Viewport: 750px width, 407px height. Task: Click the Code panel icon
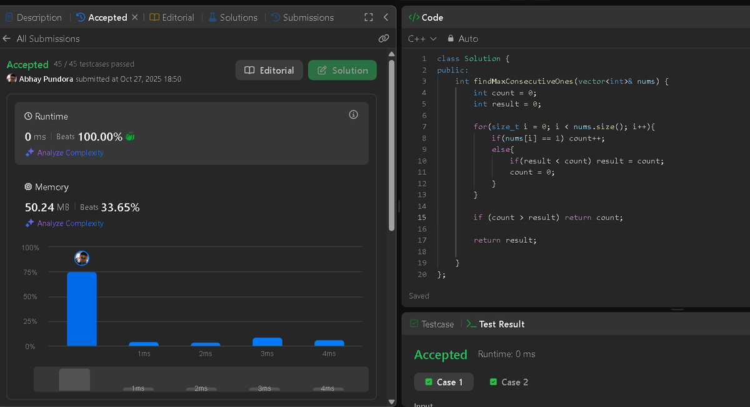(x=413, y=17)
